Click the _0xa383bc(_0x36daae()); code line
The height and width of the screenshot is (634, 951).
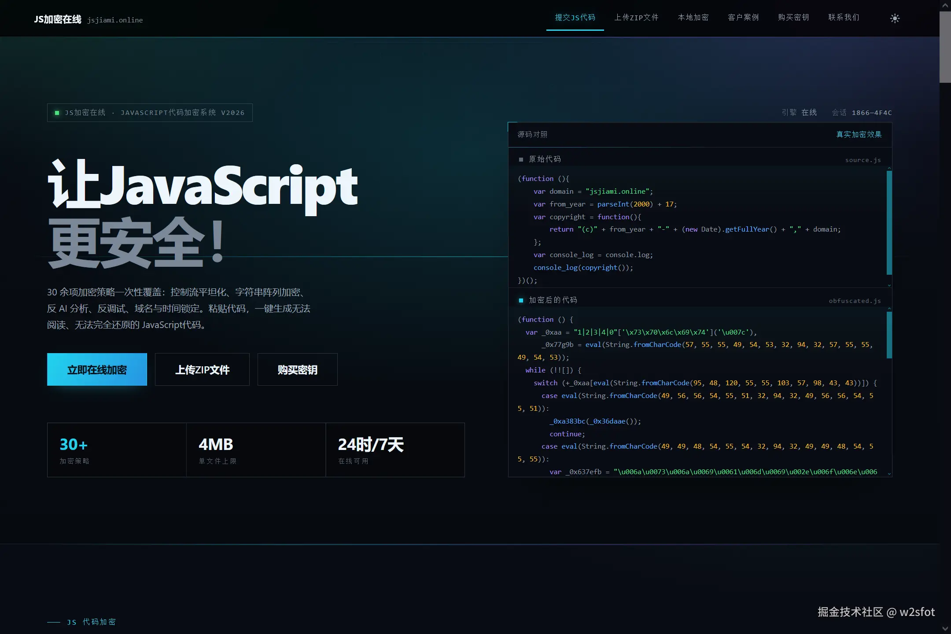tap(595, 421)
